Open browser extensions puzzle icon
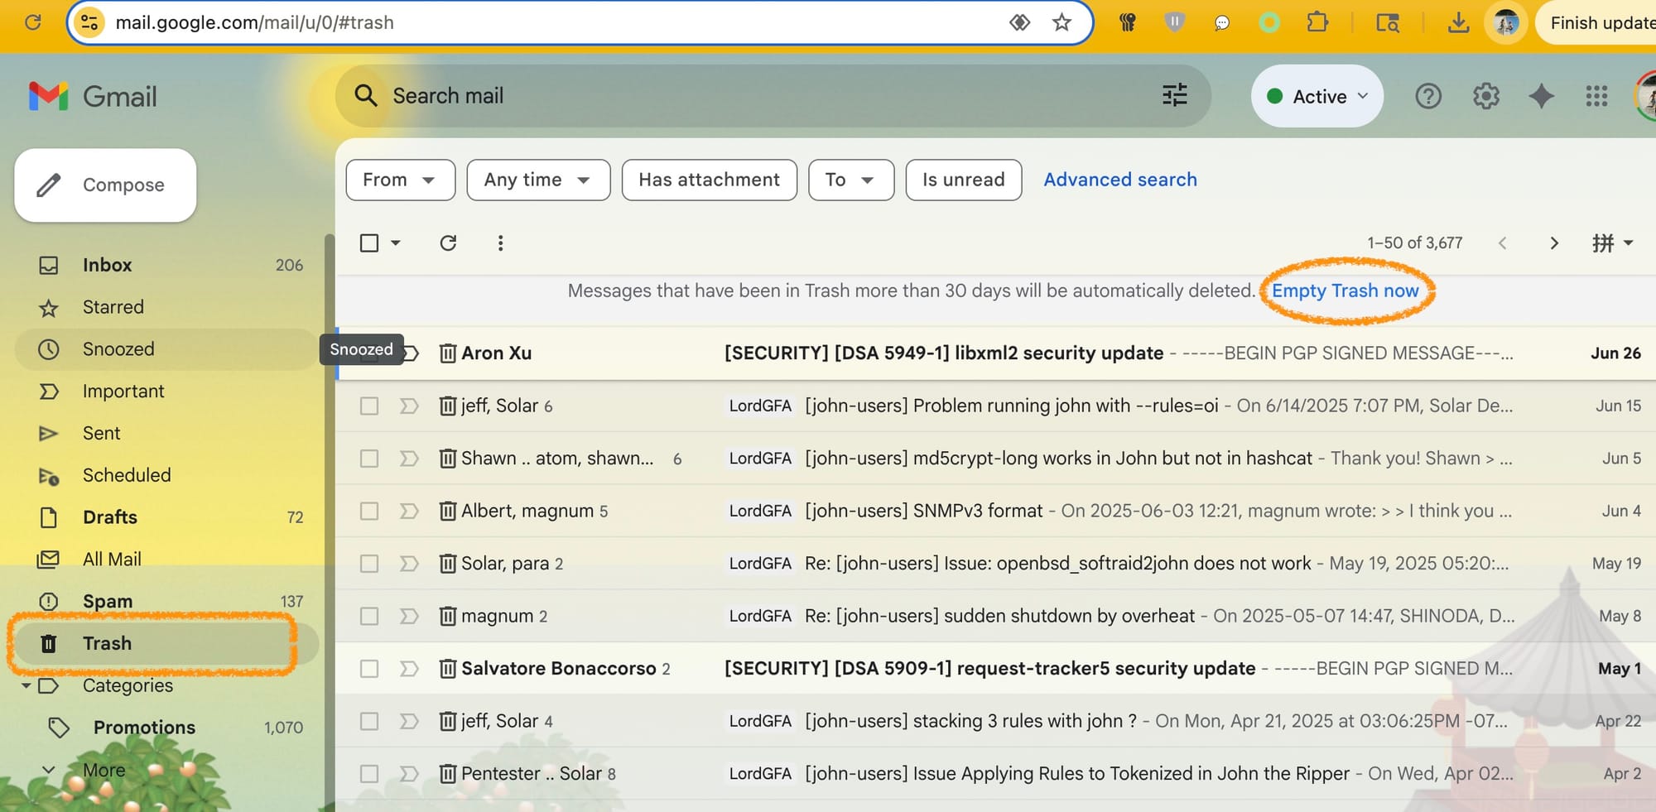The width and height of the screenshot is (1656, 812). tap(1317, 22)
